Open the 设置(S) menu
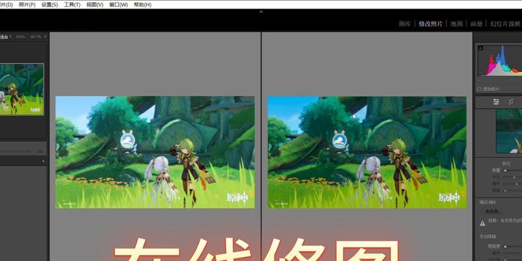522x261 pixels. (x=50, y=5)
